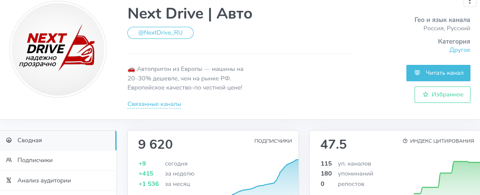Click the subscribers count 9 620

click(x=155, y=144)
